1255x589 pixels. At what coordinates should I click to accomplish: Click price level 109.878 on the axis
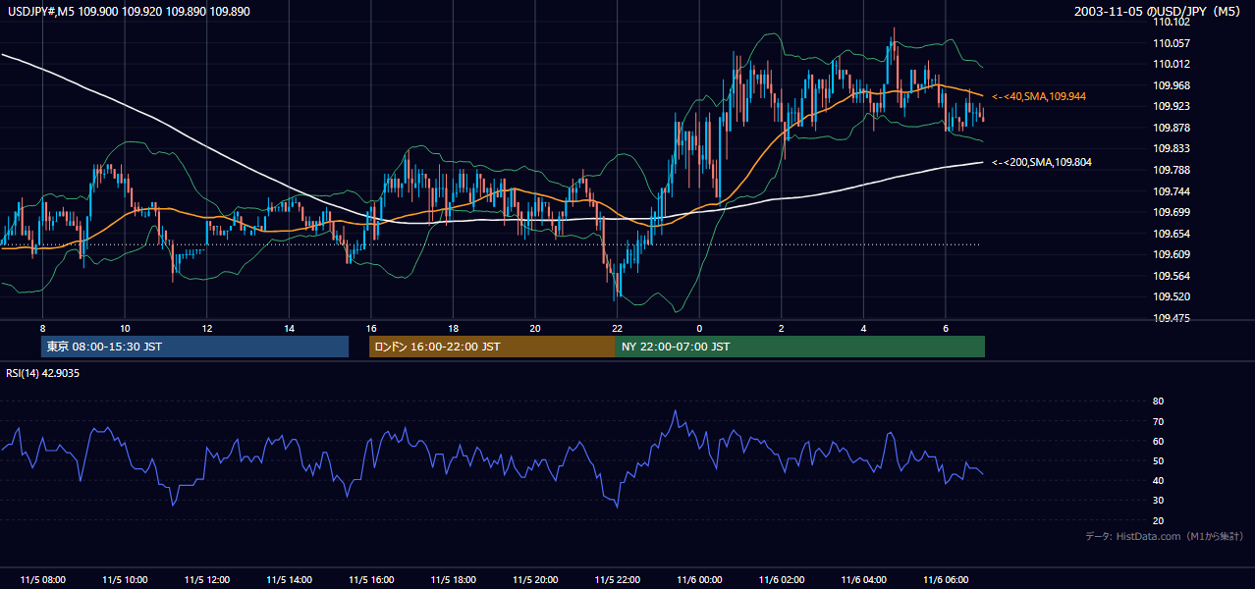[x=1172, y=128]
